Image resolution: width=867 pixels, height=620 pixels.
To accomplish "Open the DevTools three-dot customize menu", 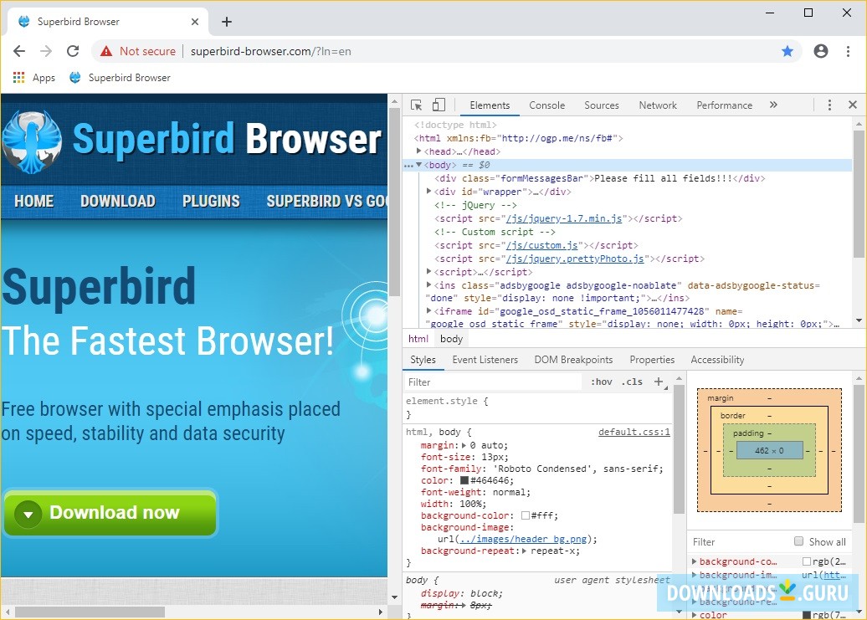I will tap(829, 105).
